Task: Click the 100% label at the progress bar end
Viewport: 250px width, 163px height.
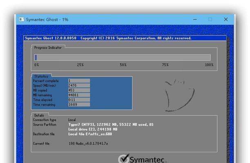Action: coord(209,65)
